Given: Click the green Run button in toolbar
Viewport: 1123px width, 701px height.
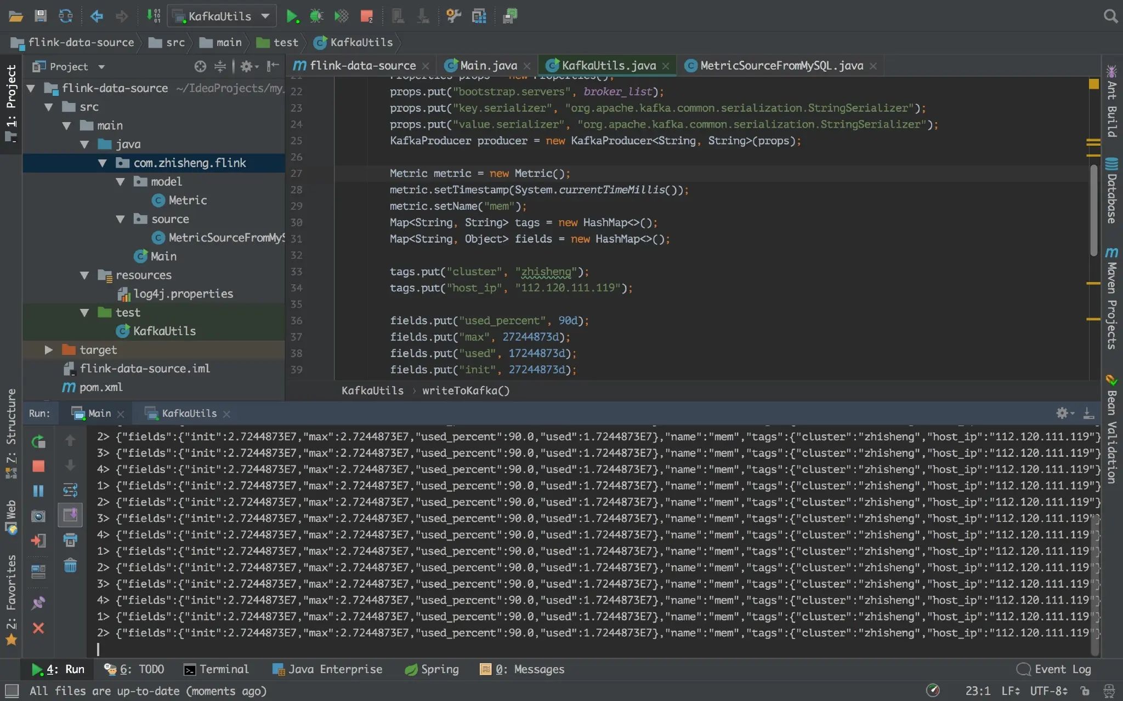Looking at the screenshot, I should (292, 16).
